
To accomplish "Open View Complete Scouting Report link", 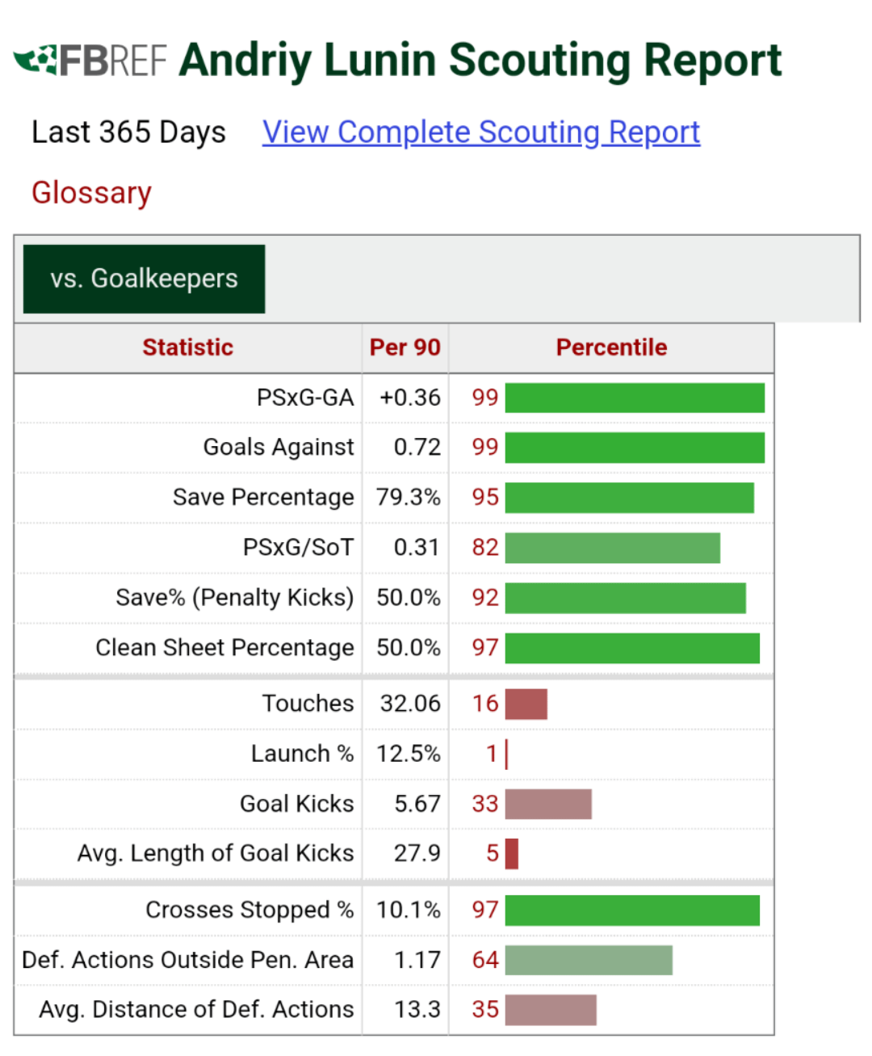I will coord(481,133).
